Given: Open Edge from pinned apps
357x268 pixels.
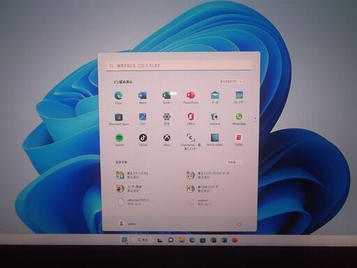Looking at the screenshot, I should [x=119, y=96].
